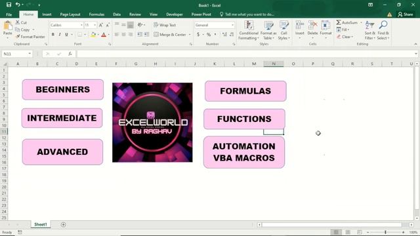Toggle left text alignment
Image resolution: width=420 pixels, height=236 pixels.
click(x=117, y=35)
